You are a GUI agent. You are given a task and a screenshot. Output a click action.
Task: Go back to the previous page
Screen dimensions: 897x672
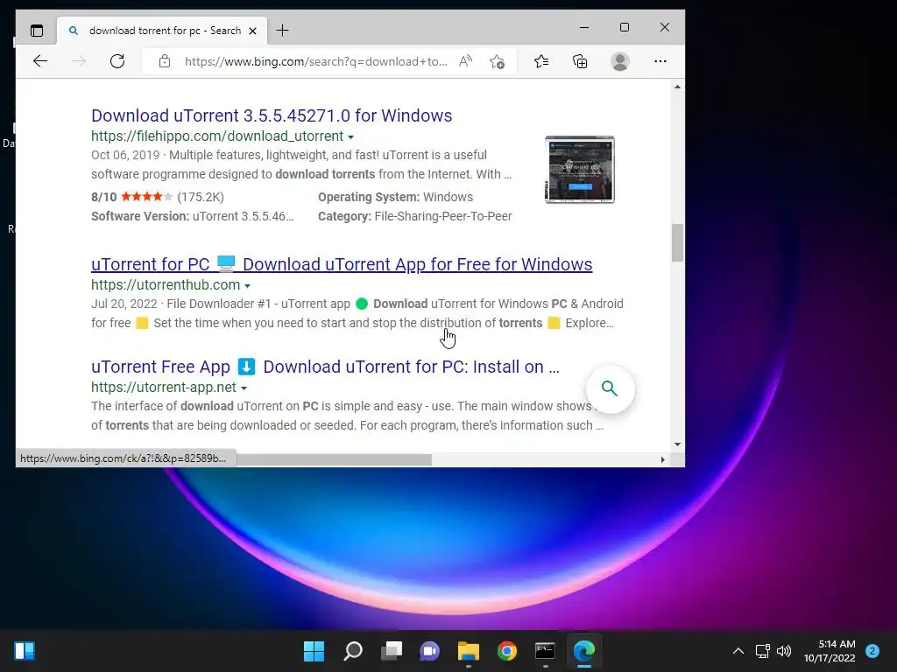click(x=40, y=61)
